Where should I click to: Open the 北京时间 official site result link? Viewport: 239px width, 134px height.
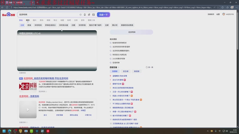[x=46, y=78]
